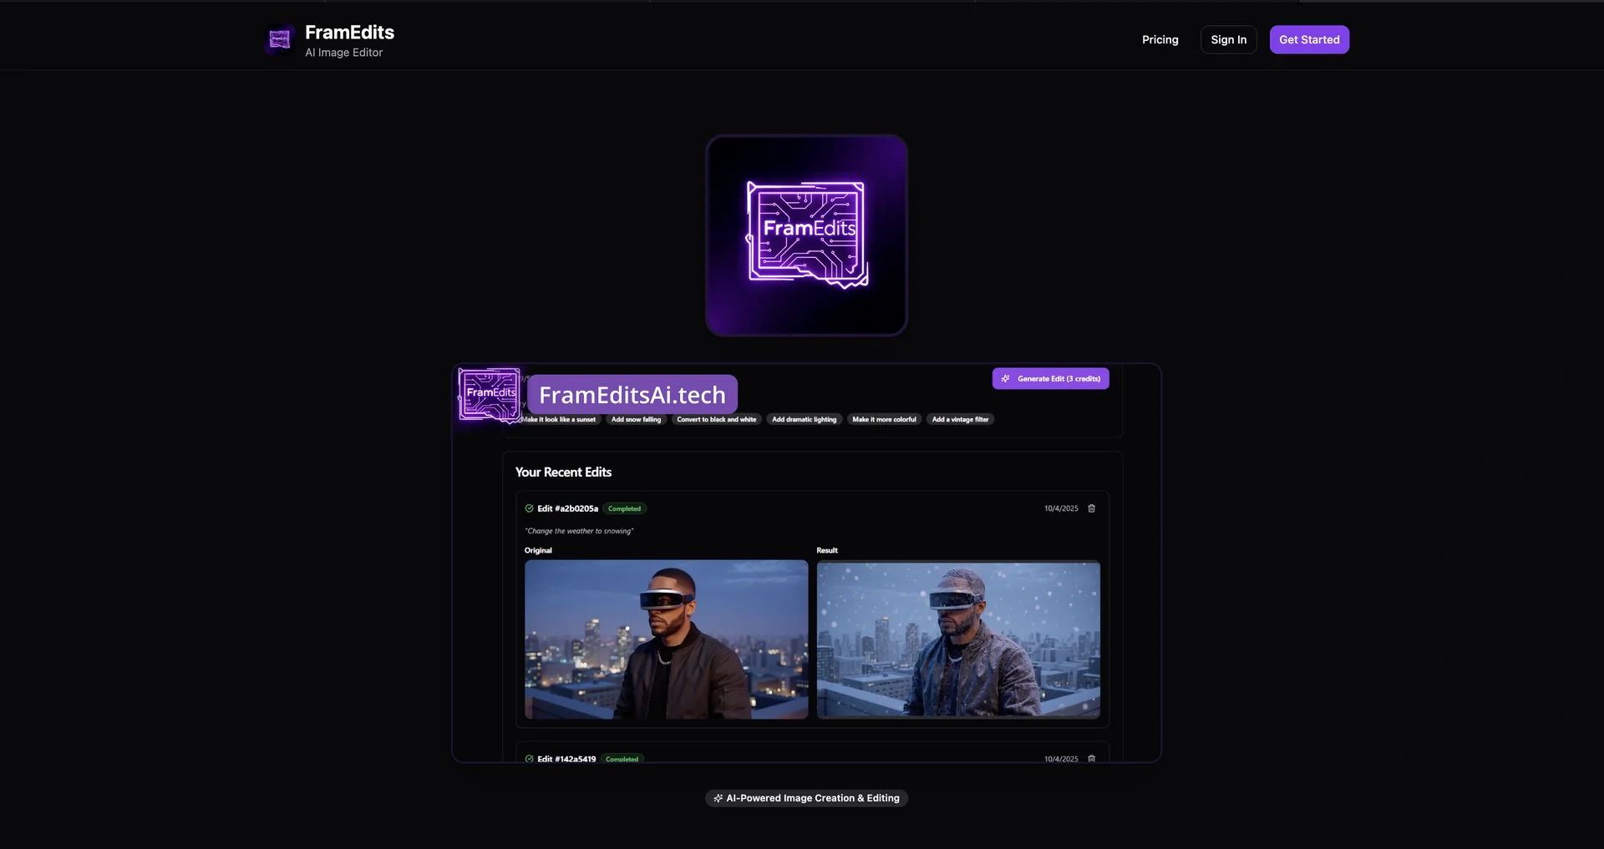Viewport: 1604px width, 849px height.
Task: Click the green checkmark beside Edit #a2b0205a
Action: pyautogui.click(x=529, y=508)
